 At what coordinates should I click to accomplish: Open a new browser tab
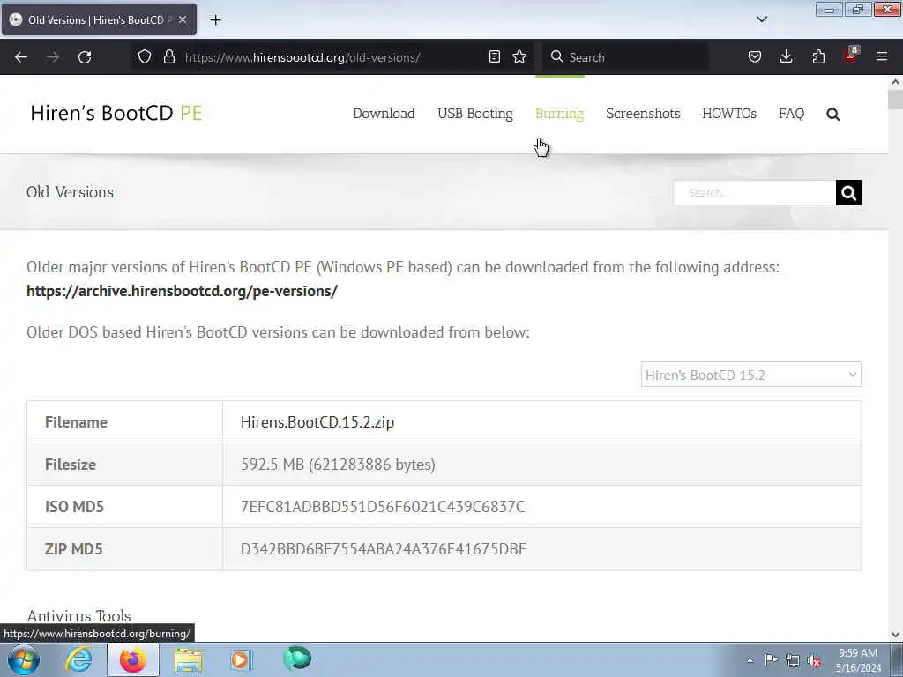tap(215, 20)
